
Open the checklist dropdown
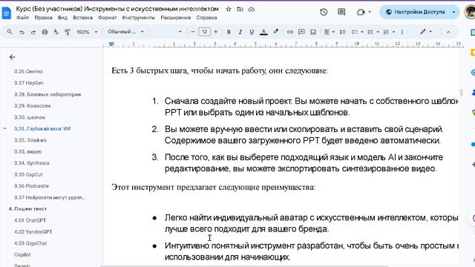click(x=357, y=32)
